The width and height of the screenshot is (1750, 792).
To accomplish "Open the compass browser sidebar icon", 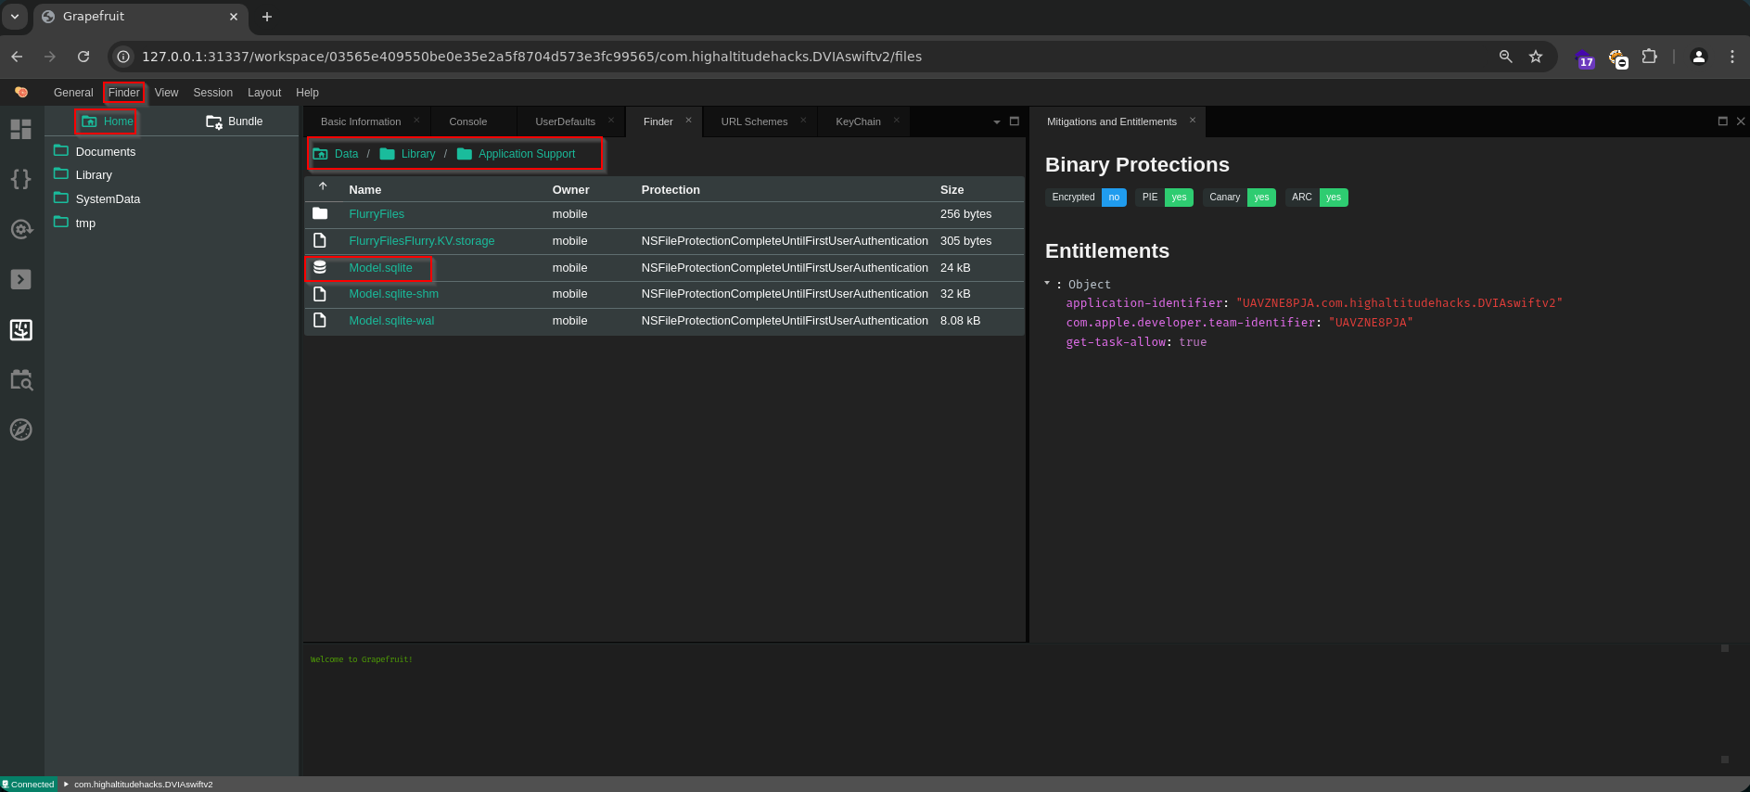I will click(x=21, y=429).
